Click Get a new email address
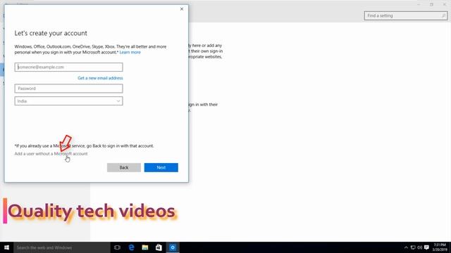The height and width of the screenshot is (253, 451). [x=100, y=78]
